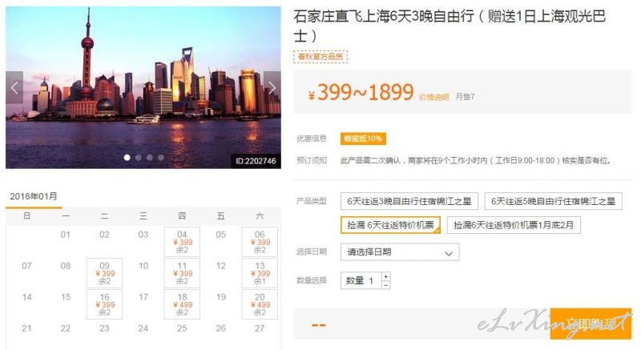This screenshot has height=350, width=641.
Task: Click calendar date 22
Action: (66, 328)
